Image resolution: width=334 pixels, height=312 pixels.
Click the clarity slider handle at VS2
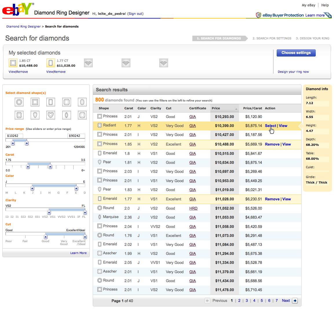(49, 213)
